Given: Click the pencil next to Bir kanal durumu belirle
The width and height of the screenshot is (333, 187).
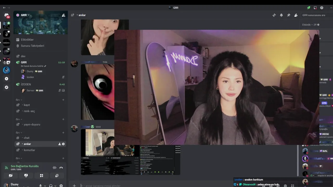Looking at the screenshot, I should click(x=45, y=66).
